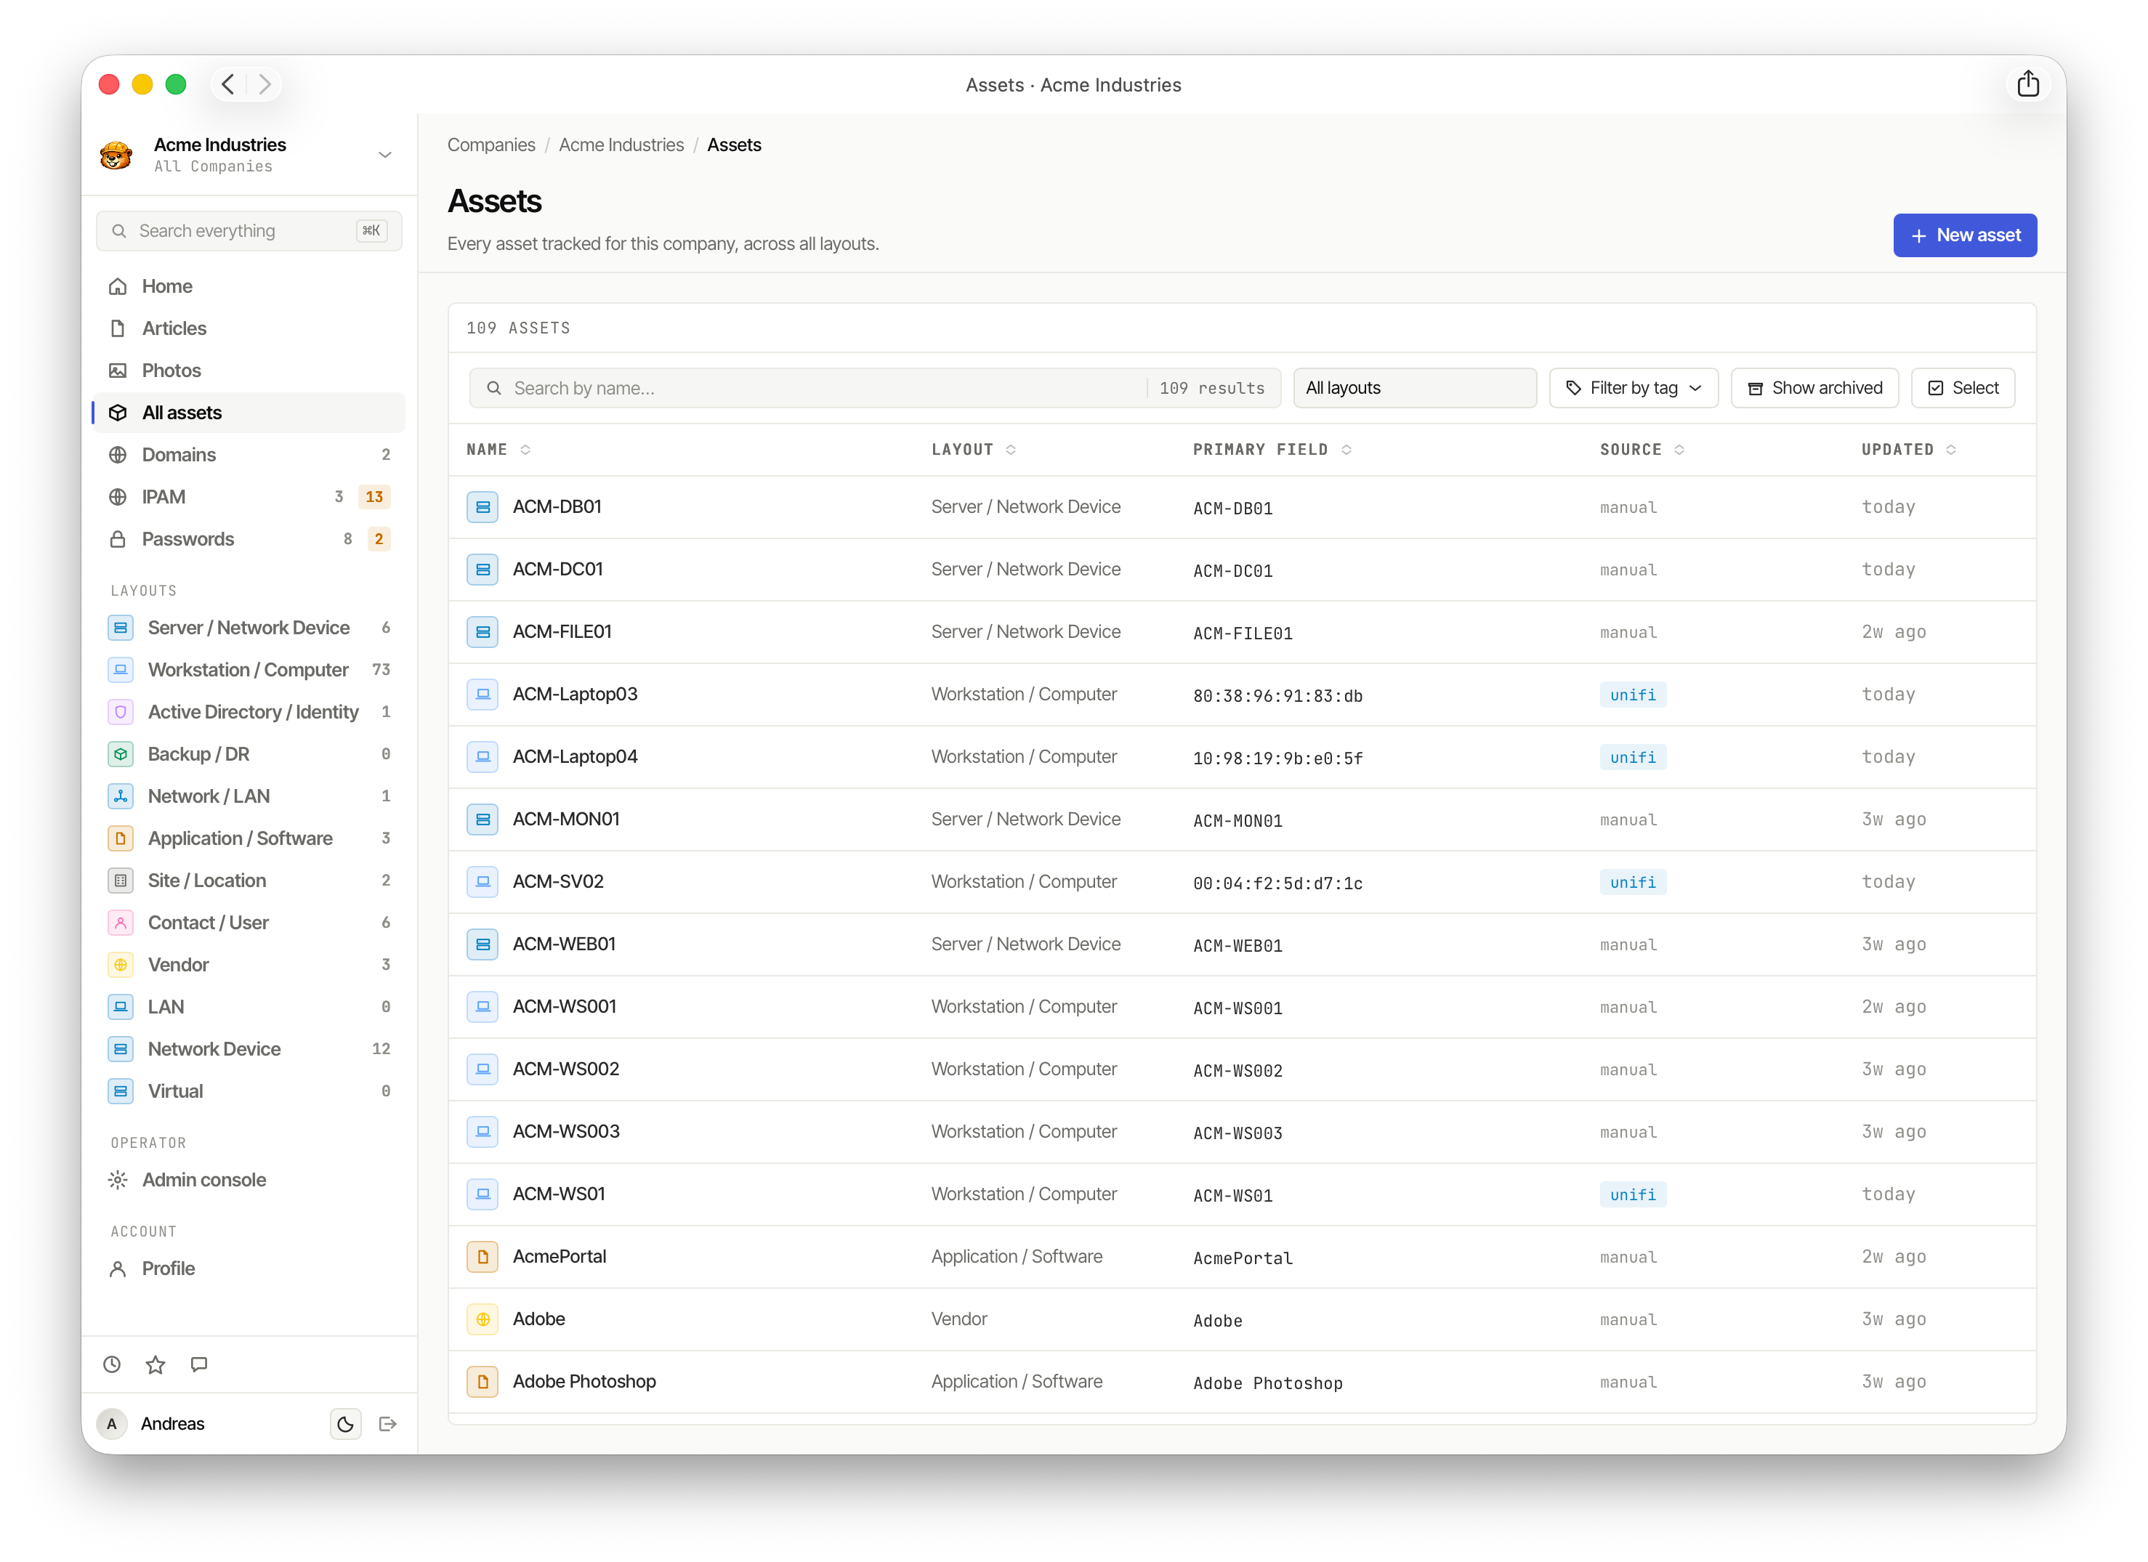This screenshot has height=1562, width=2148.
Task: Click the unifi tag on ACM-WS01
Action: 1633,1194
